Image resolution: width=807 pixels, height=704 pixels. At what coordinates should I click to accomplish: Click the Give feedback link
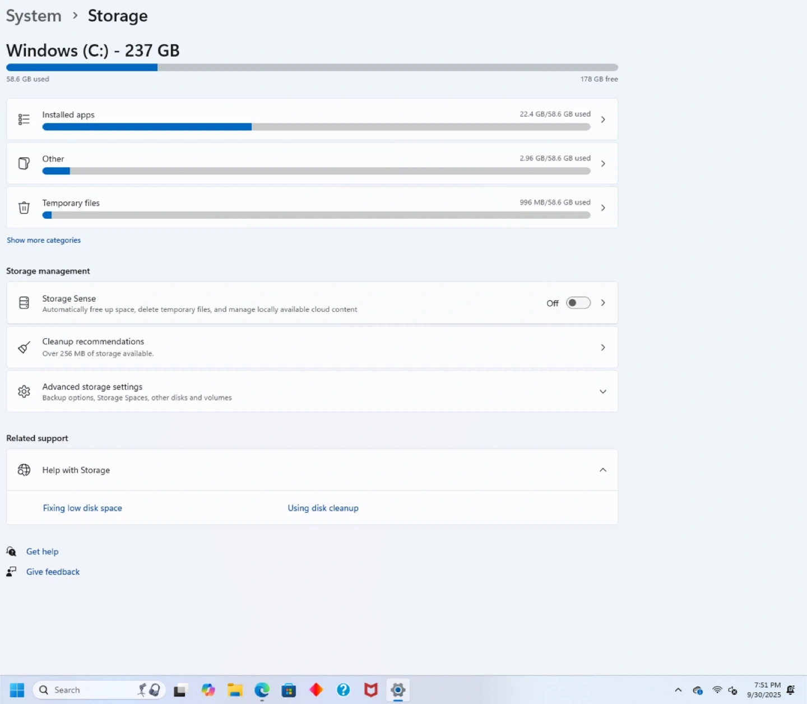53,572
